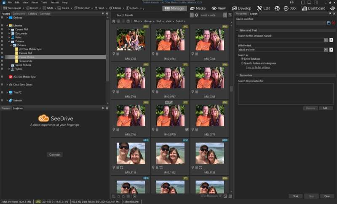Click database icon under IMG_0764

[x=157, y=54]
